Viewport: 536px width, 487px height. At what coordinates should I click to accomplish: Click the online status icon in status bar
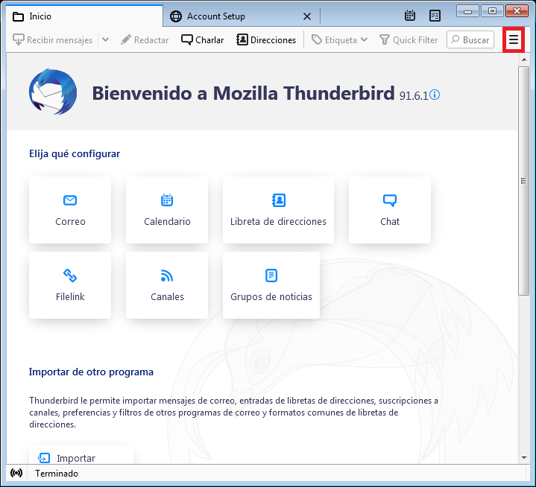(x=16, y=473)
